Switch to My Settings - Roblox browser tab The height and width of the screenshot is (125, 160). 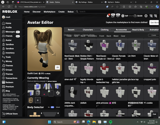pos(89,2)
